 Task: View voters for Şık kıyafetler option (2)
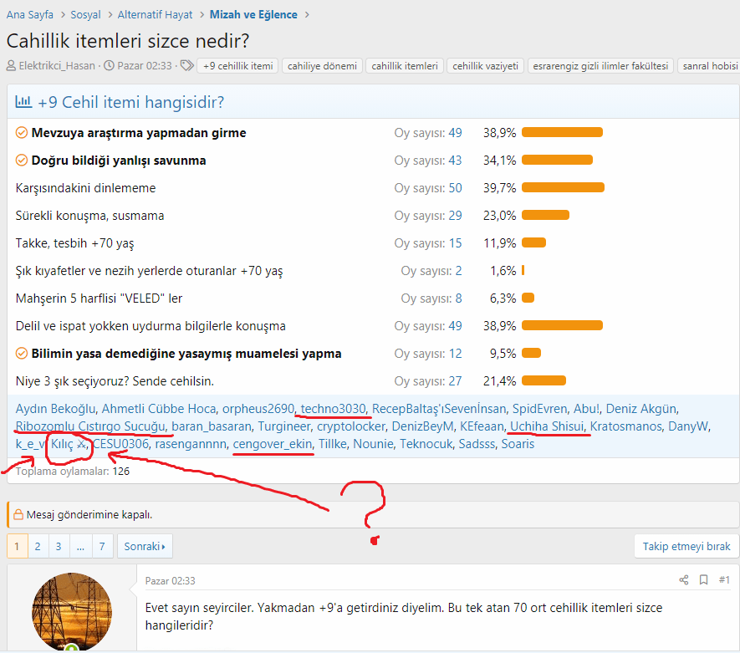[x=458, y=271]
